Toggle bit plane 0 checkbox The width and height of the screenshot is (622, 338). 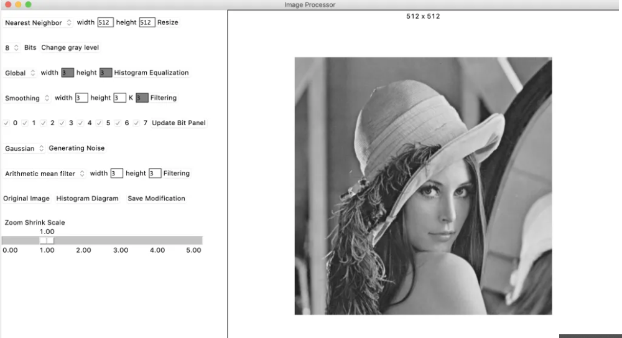click(6, 123)
